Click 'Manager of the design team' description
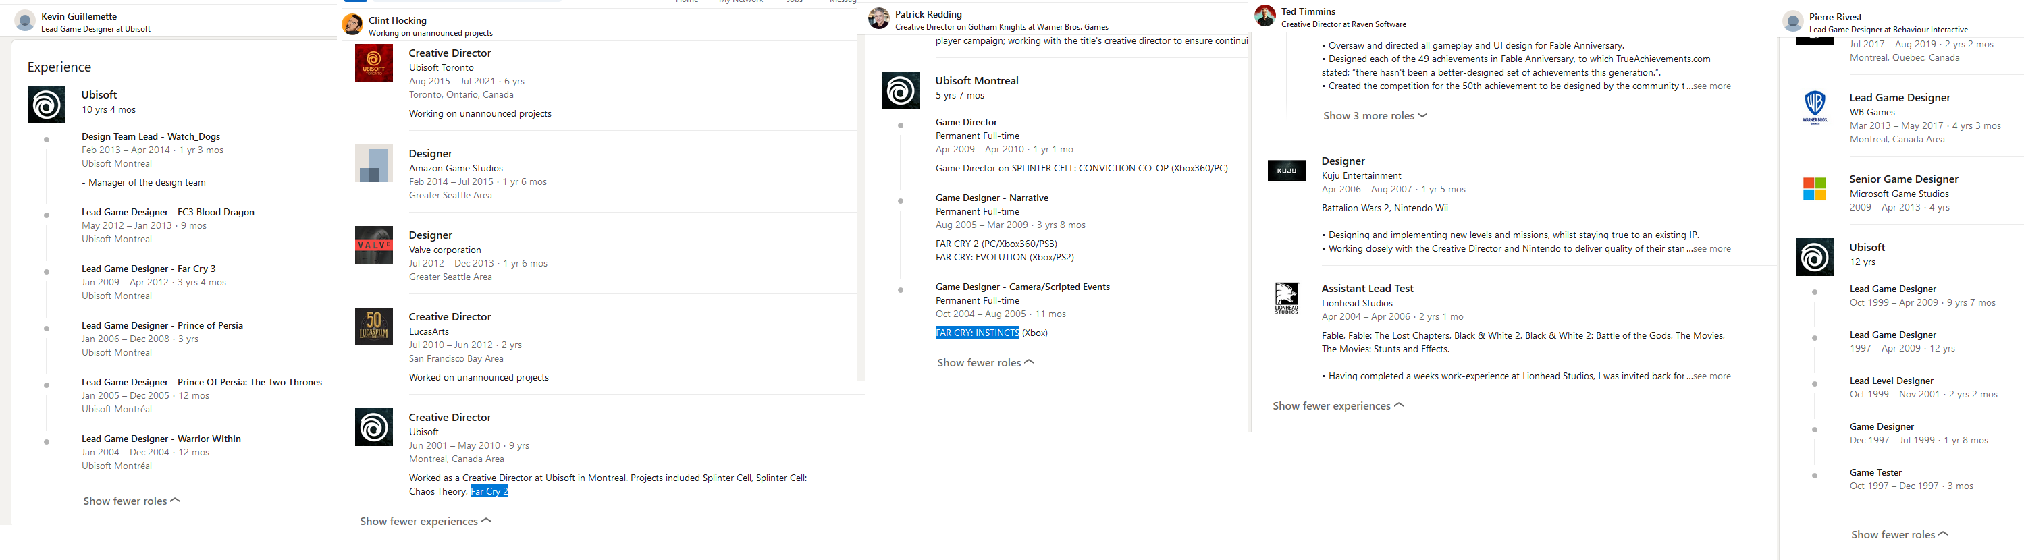This screenshot has width=2024, height=560. pyautogui.click(x=144, y=182)
